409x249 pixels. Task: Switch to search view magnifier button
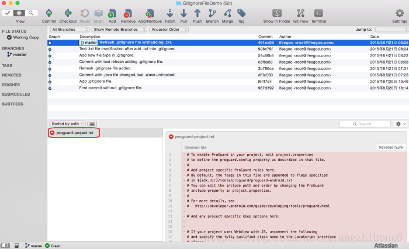(31, 13)
